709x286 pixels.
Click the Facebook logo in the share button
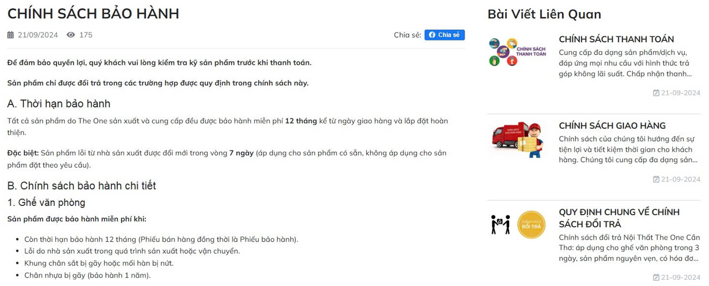[x=431, y=35]
